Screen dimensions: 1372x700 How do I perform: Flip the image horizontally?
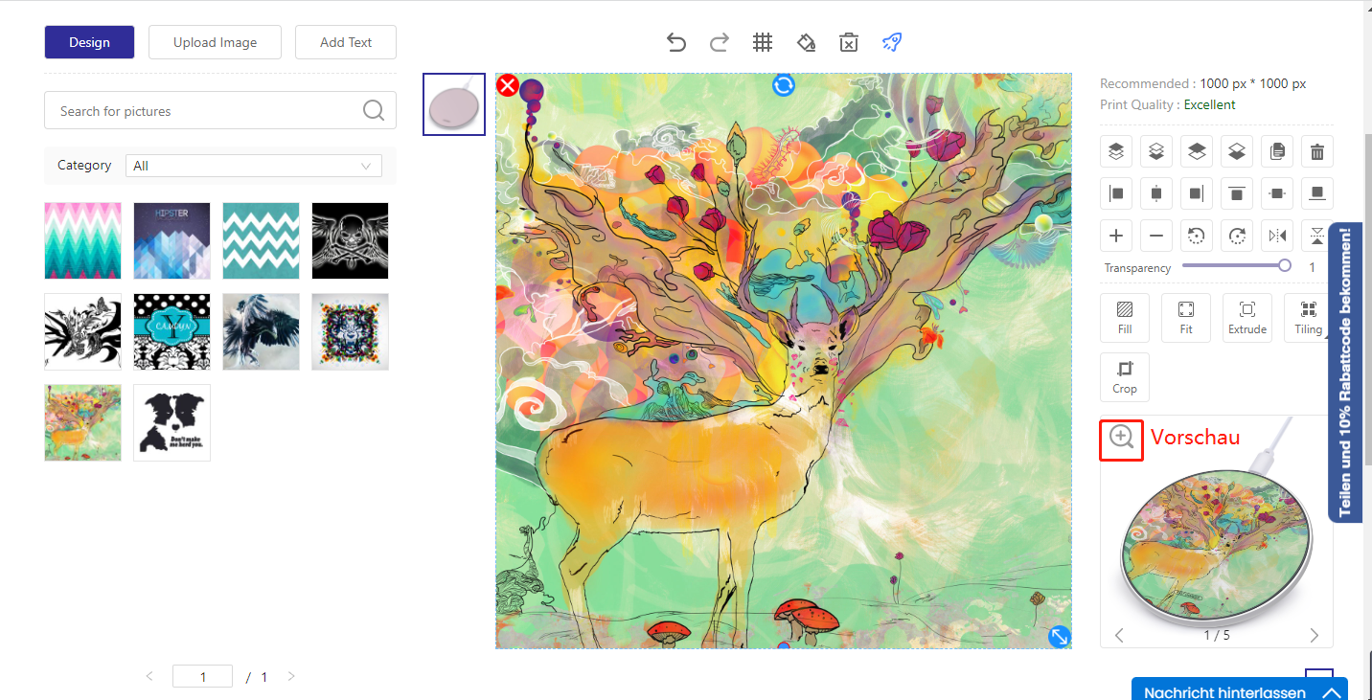click(x=1277, y=236)
